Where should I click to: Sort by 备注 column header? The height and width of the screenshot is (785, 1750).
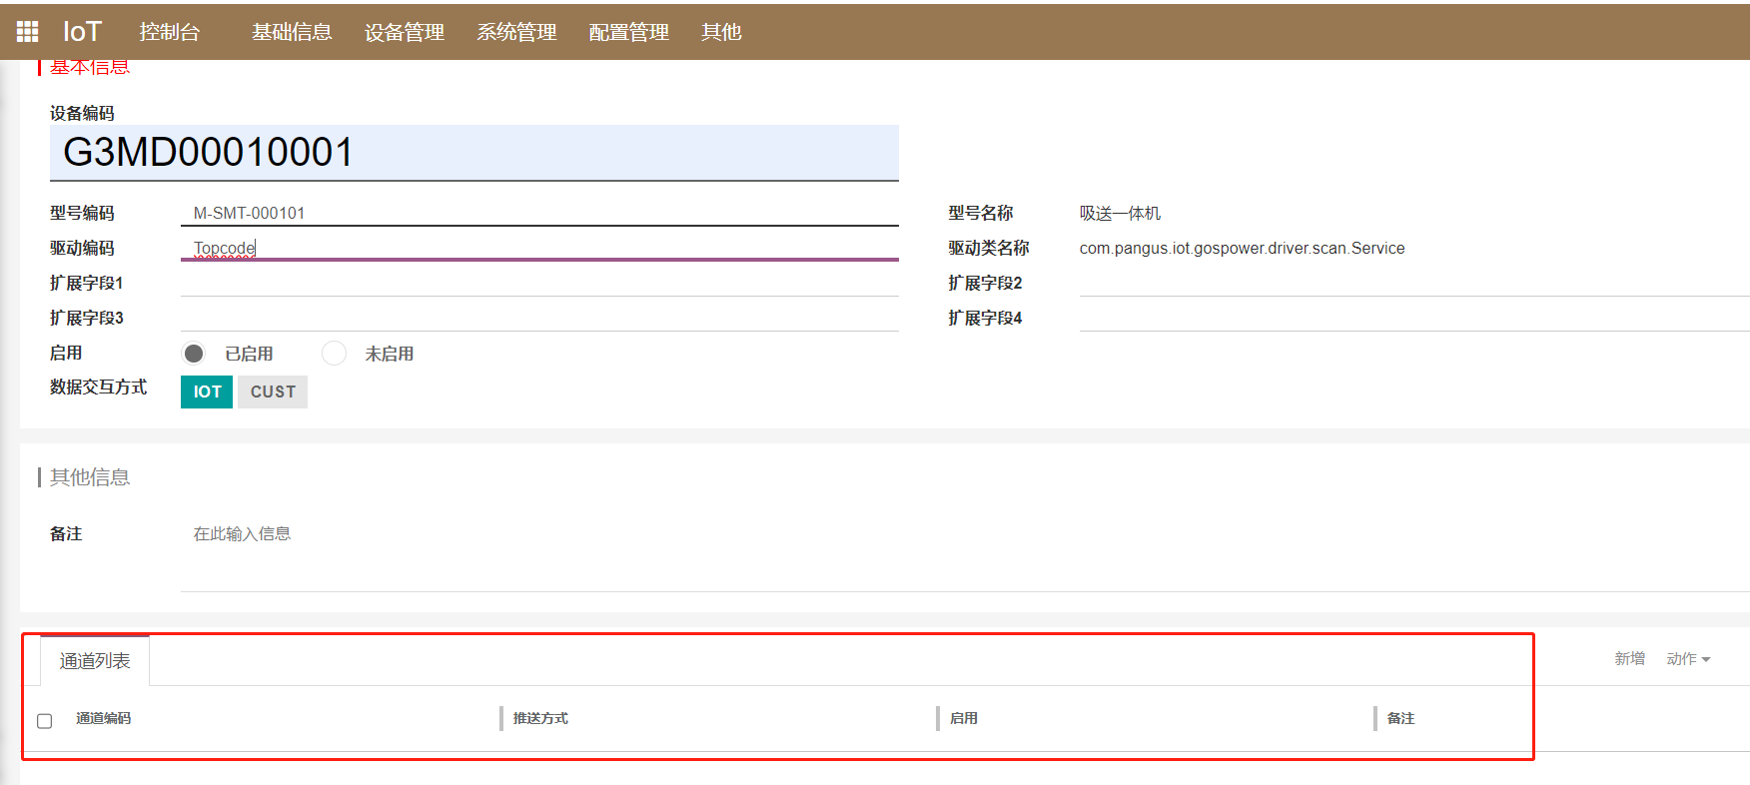[1401, 718]
